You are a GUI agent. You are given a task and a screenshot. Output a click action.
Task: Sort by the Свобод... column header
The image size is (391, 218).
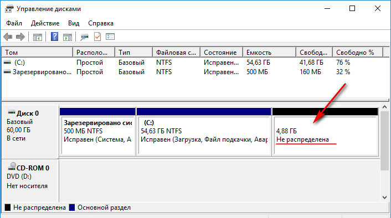[315, 53]
